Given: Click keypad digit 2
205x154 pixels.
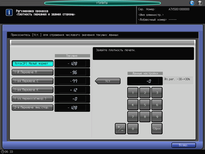Looking at the screenshot, I should (x=145, y=92).
